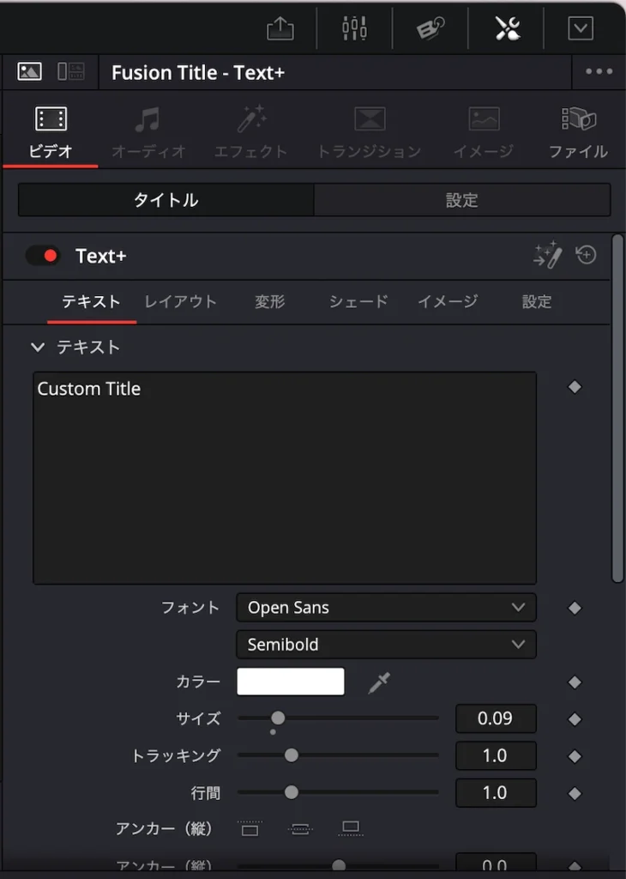This screenshot has width=626, height=879.
Task: Switch to the レイアウト tab
Action: click(x=180, y=302)
